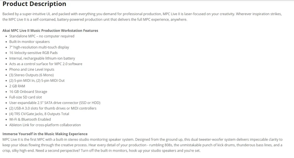Click the '2 GB RAM' bullet
Image resolution: width=294 pixels, height=158 pixels.
(17, 86)
